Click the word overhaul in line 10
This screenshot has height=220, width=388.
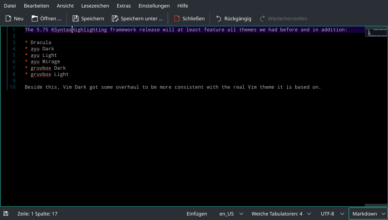click(x=127, y=87)
